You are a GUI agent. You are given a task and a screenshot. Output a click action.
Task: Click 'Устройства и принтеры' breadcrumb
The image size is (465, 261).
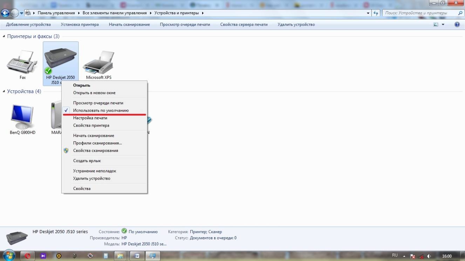pos(177,13)
